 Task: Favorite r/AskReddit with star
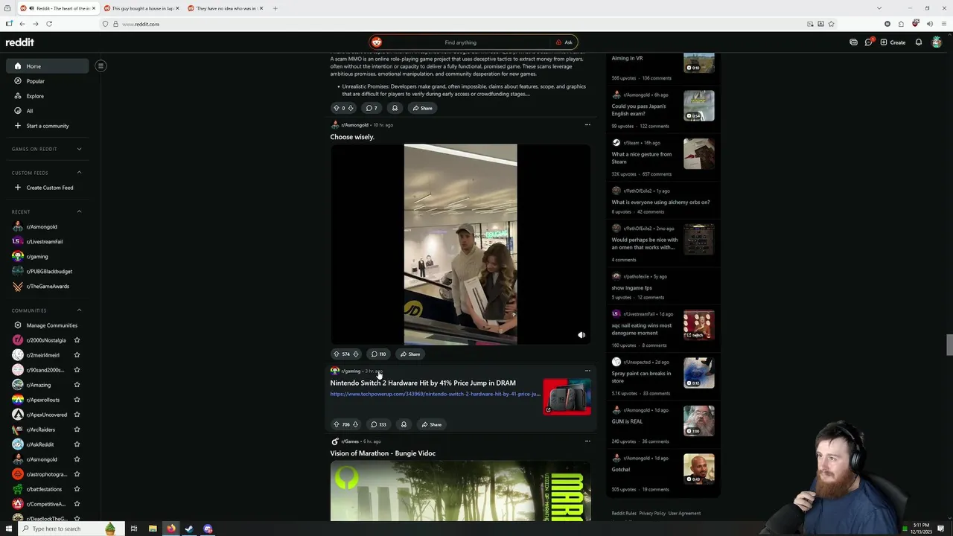click(77, 444)
